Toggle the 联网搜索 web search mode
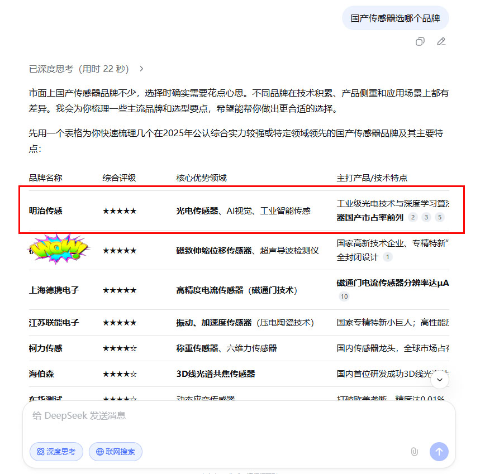 116,452
